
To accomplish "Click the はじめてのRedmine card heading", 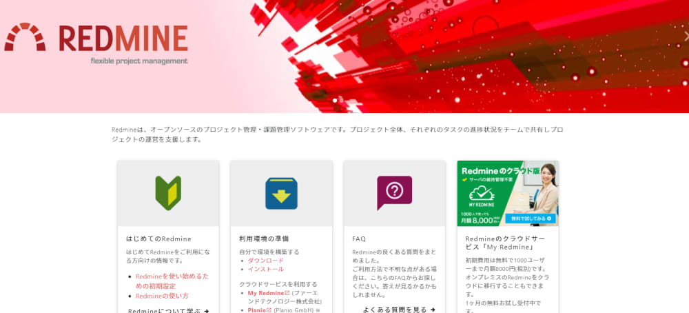I will click(158, 239).
